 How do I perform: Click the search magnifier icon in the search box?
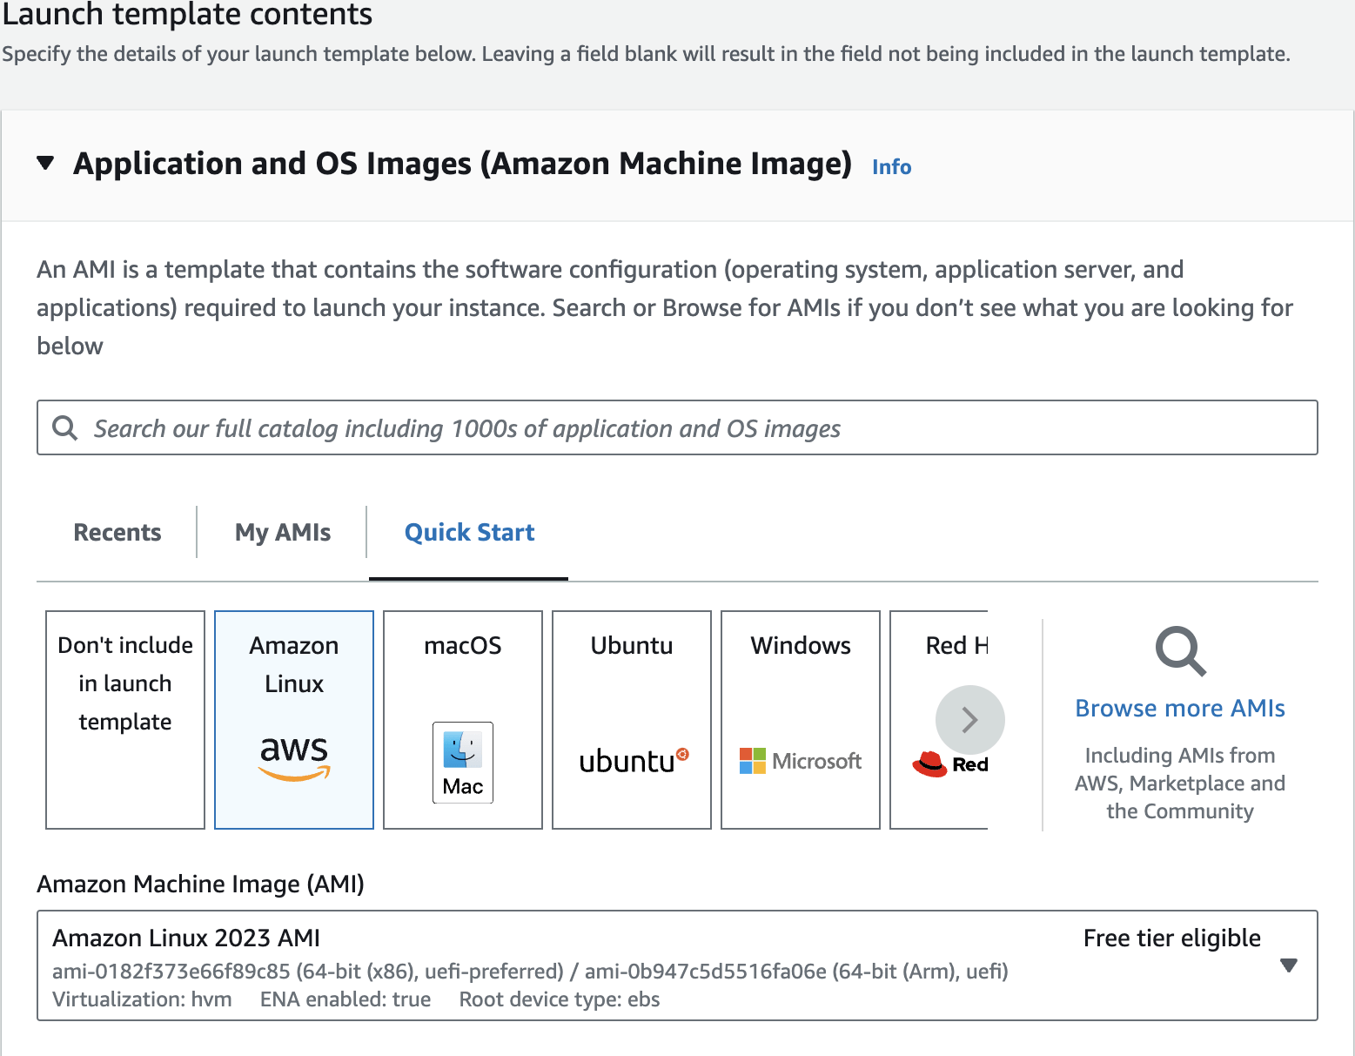click(65, 427)
